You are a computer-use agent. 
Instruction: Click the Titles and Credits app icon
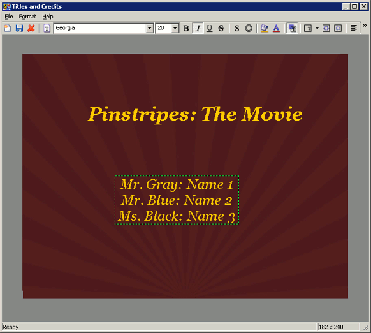point(7,6)
